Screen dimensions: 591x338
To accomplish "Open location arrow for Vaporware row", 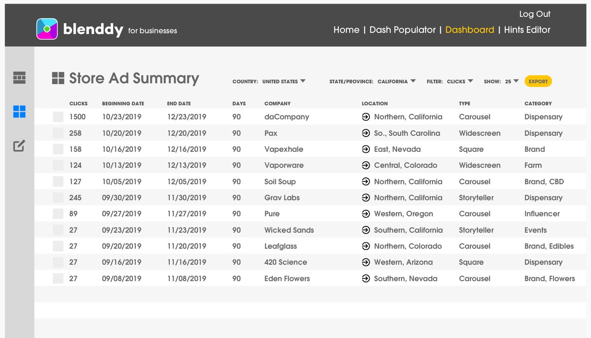I will 366,165.
